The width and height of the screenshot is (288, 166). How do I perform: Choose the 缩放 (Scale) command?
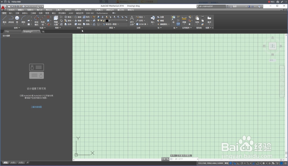pyautogui.click(x=78, y=24)
